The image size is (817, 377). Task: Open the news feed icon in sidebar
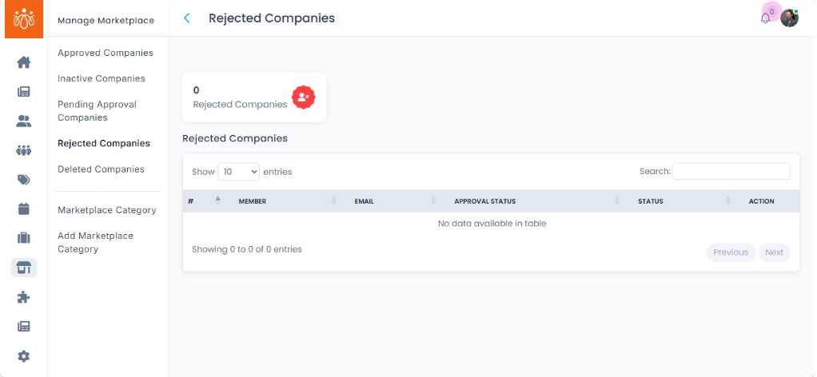click(24, 92)
